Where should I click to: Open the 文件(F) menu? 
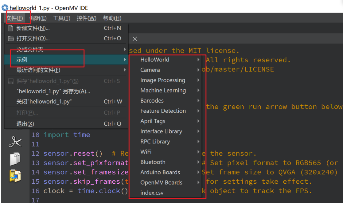coord(15,18)
